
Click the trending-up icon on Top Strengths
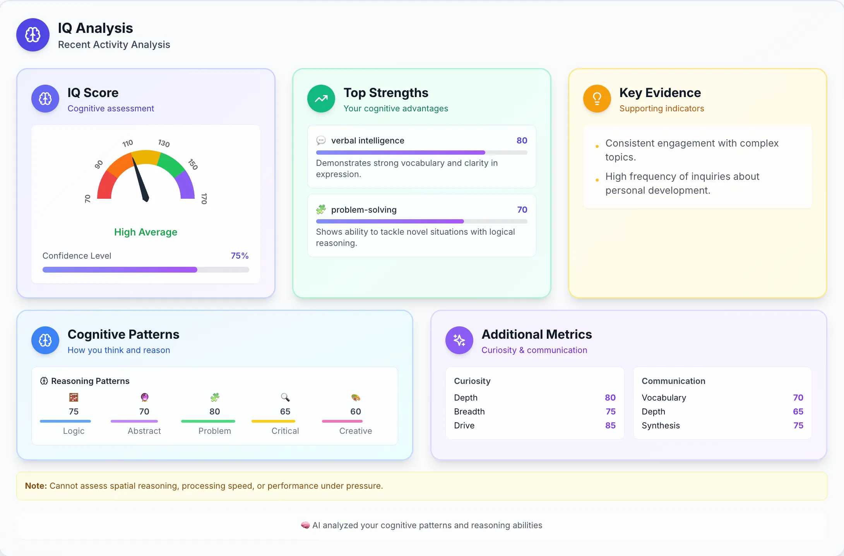(x=321, y=99)
